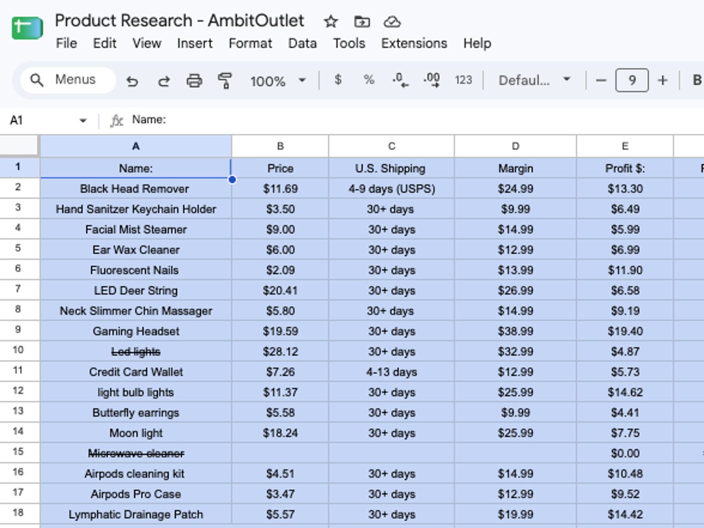This screenshot has width=704, height=528.
Task: Print the spreadsheet
Action: [194, 81]
